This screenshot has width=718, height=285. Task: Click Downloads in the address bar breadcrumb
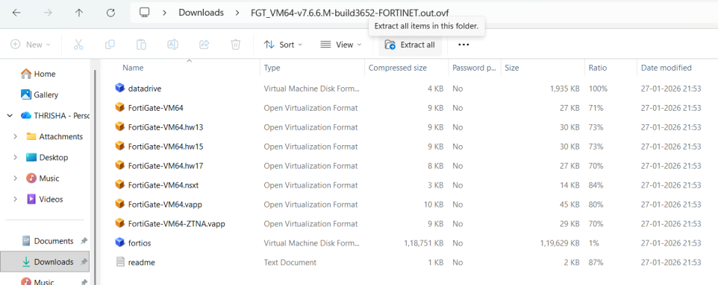[x=201, y=13]
